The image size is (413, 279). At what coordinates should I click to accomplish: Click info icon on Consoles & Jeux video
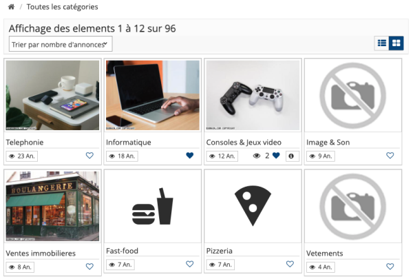pyautogui.click(x=290, y=156)
